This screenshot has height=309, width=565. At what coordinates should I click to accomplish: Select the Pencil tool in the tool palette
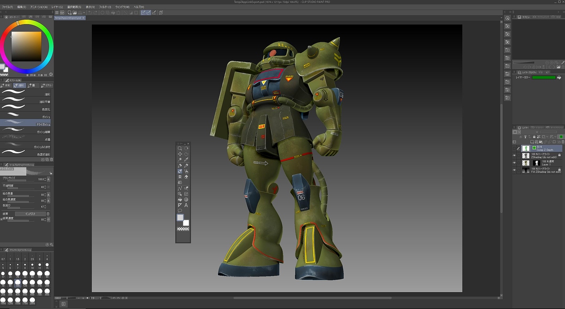tap(186, 166)
